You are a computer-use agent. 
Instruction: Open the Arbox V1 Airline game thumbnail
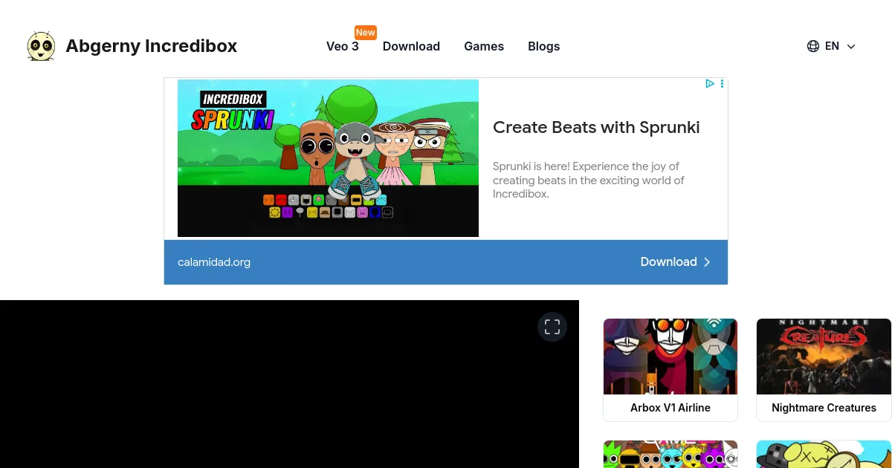coord(670,357)
